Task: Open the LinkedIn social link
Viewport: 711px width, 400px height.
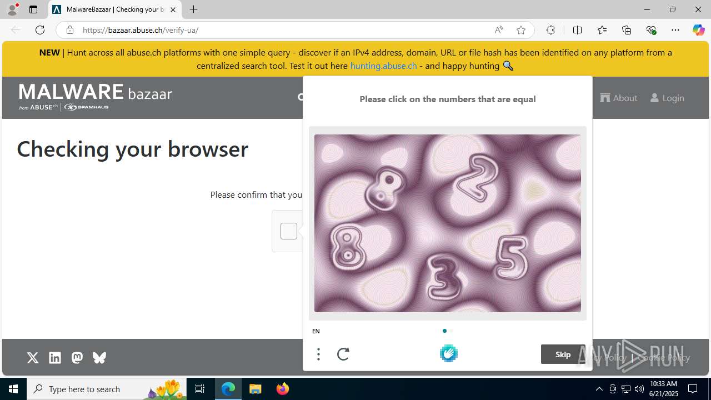Action: tap(55, 358)
